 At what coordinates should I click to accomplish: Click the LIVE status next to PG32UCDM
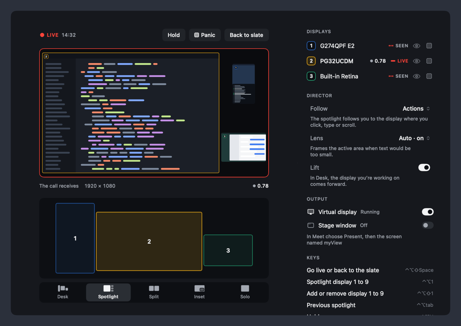point(399,61)
